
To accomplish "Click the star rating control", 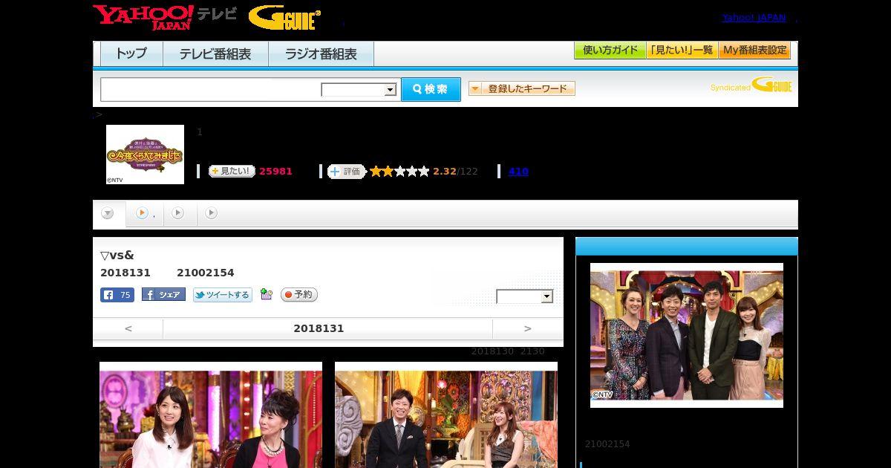I will [x=399, y=172].
